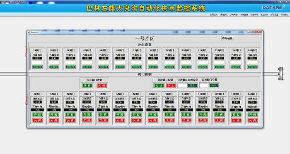Close all valves with red 关阀 under 所有阀门控制
This screenshot has height=154, width=290.
click(102, 85)
